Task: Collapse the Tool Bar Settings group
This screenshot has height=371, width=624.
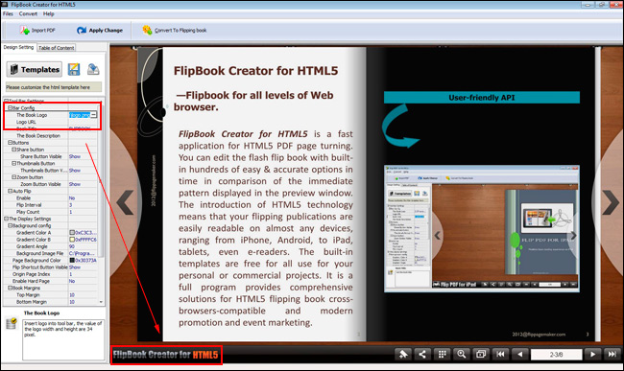Action: (x=6, y=101)
